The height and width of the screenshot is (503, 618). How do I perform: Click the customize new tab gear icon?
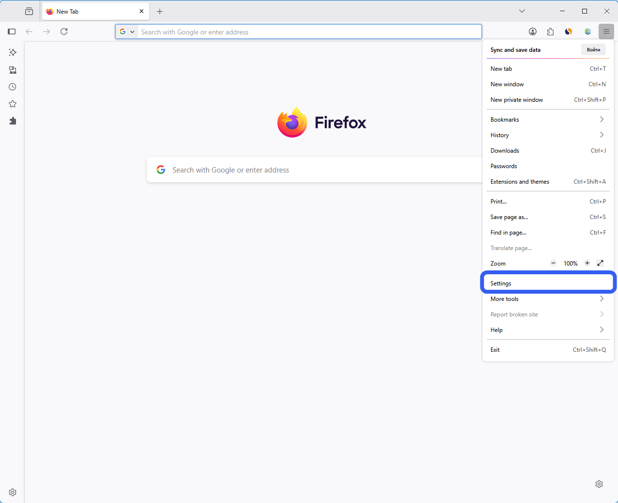[599, 484]
